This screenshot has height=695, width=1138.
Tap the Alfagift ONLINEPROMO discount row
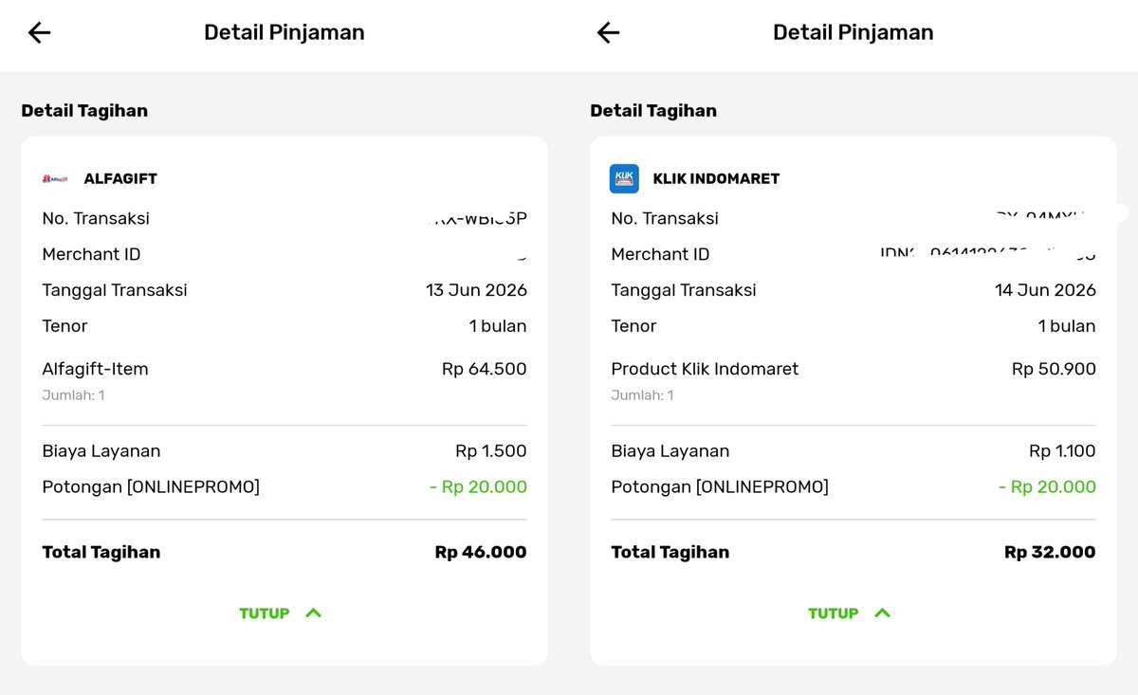(284, 487)
